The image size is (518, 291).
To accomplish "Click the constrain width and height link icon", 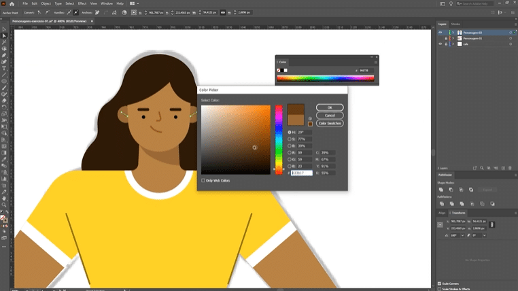I will [x=491, y=224].
